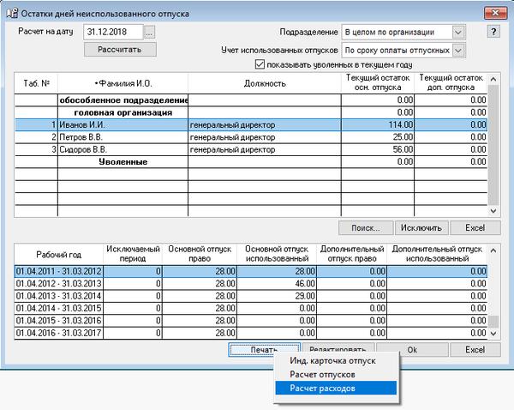The height and width of the screenshot is (410, 514).
Task: Toggle showing dismissed employees in current year
Action: [x=261, y=65]
